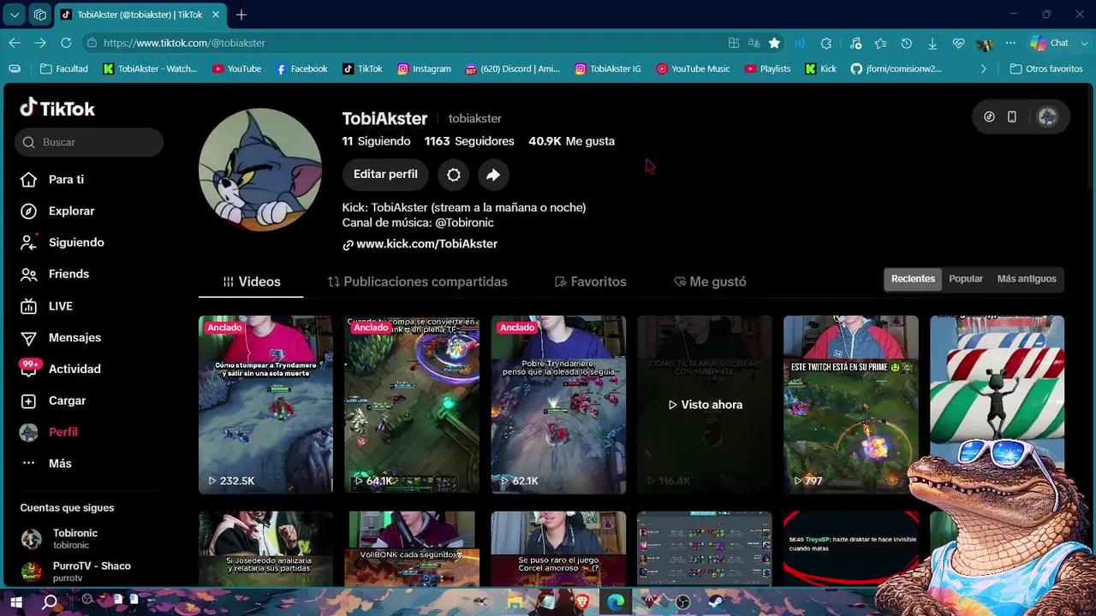Click the translate page icon in address bar
The image size is (1096, 616).
click(754, 43)
